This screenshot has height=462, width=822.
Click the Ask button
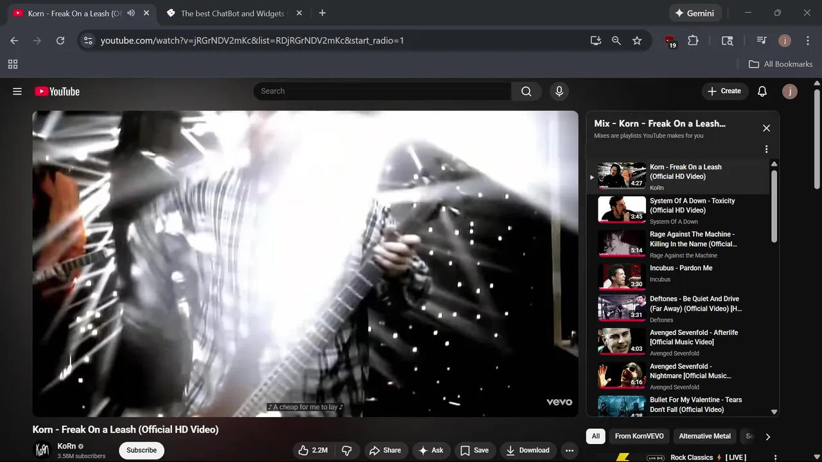(x=432, y=450)
